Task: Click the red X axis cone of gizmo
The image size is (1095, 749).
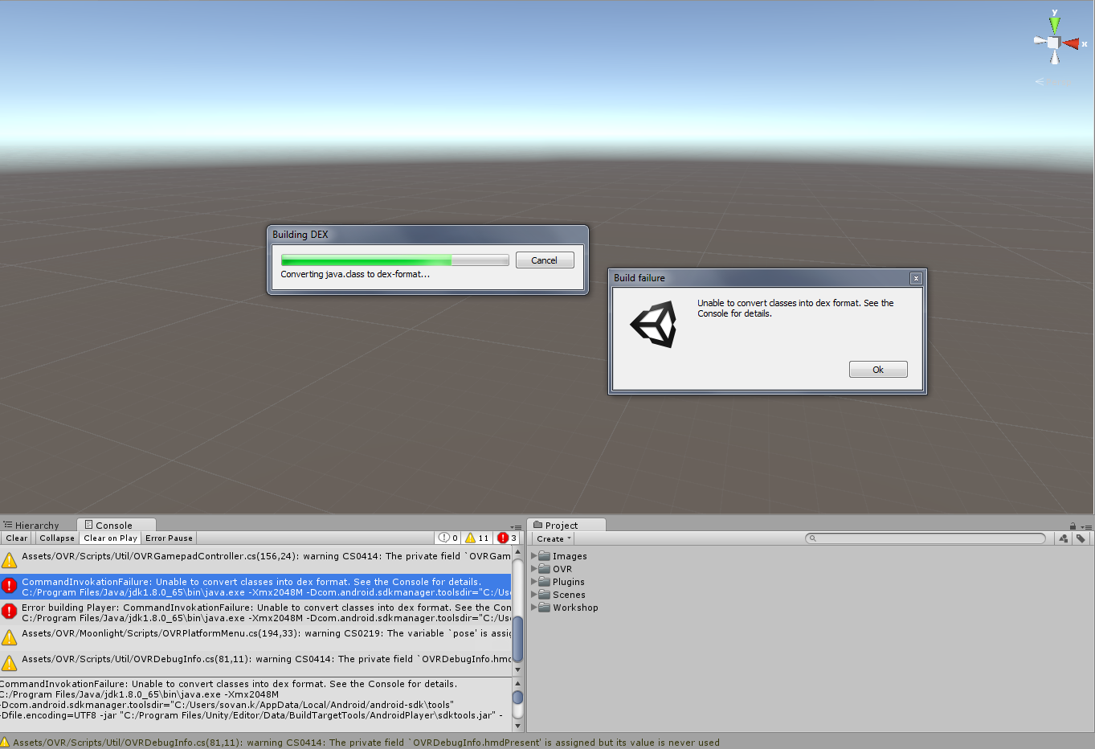Action: click(x=1071, y=43)
